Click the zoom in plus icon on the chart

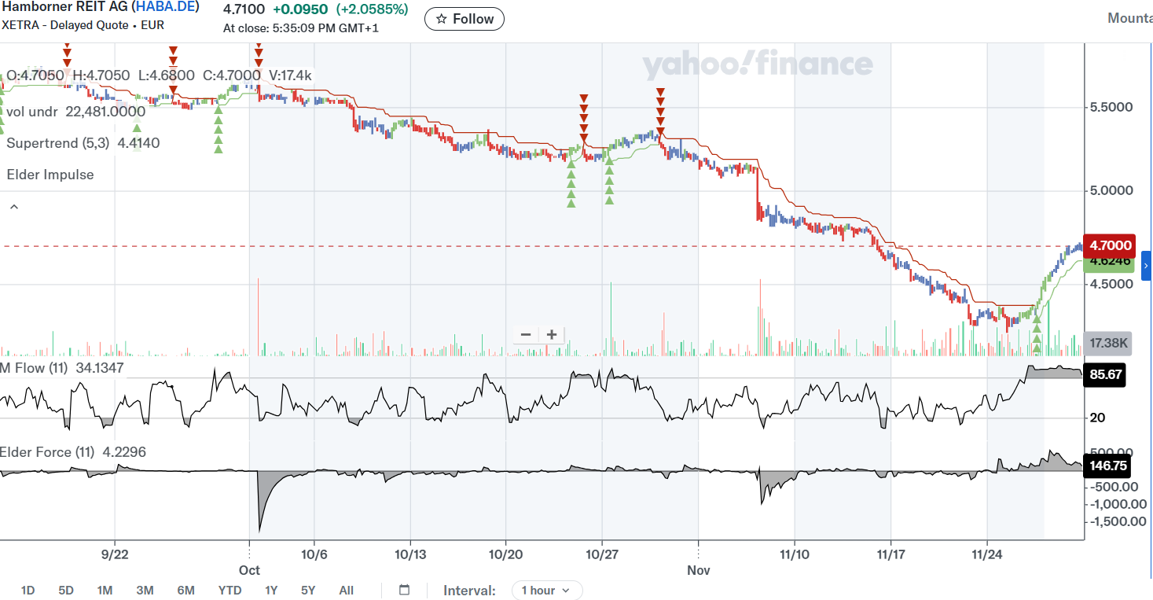[551, 334]
